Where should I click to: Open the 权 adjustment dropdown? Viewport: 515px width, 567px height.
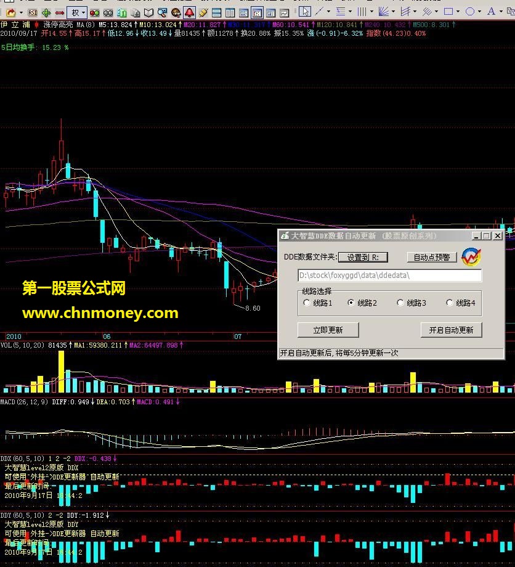pos(77,13)
